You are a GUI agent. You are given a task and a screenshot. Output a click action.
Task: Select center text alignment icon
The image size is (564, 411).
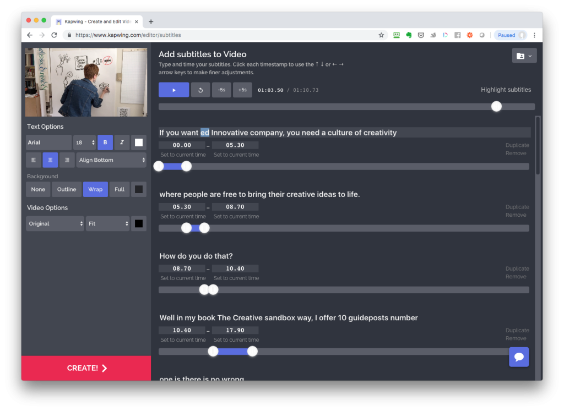(50, 160)
